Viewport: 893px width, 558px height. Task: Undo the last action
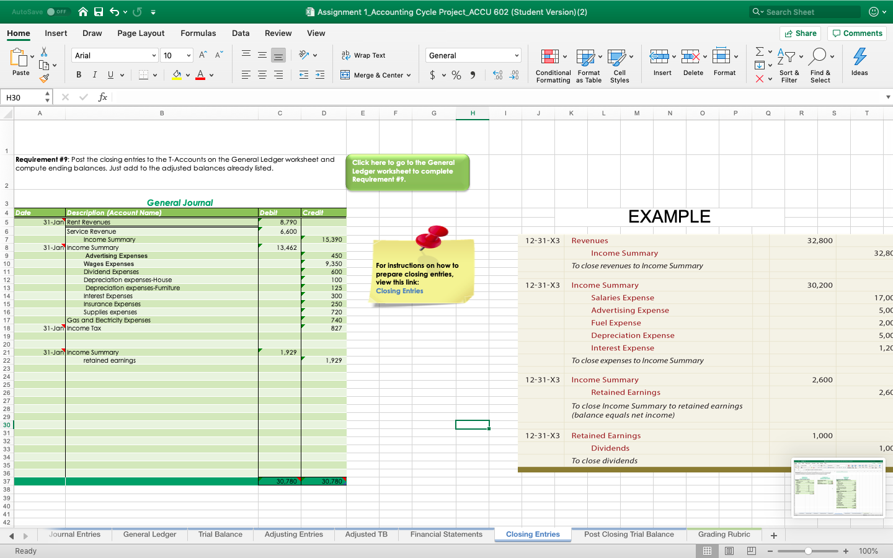coord(114,12)
